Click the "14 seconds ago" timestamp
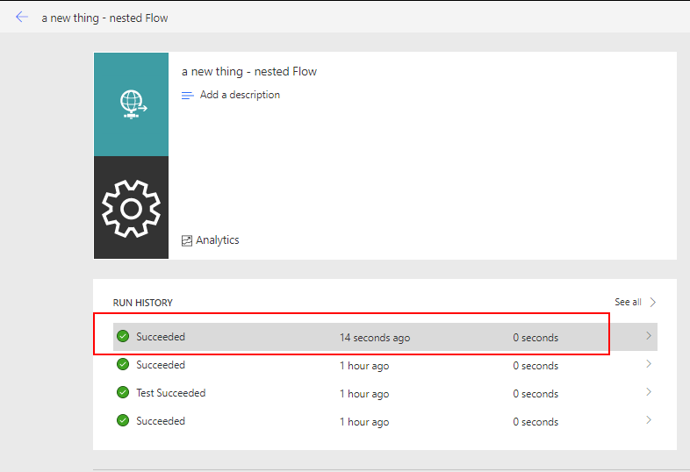Screen dimensions: 690x472 [375, 338]
